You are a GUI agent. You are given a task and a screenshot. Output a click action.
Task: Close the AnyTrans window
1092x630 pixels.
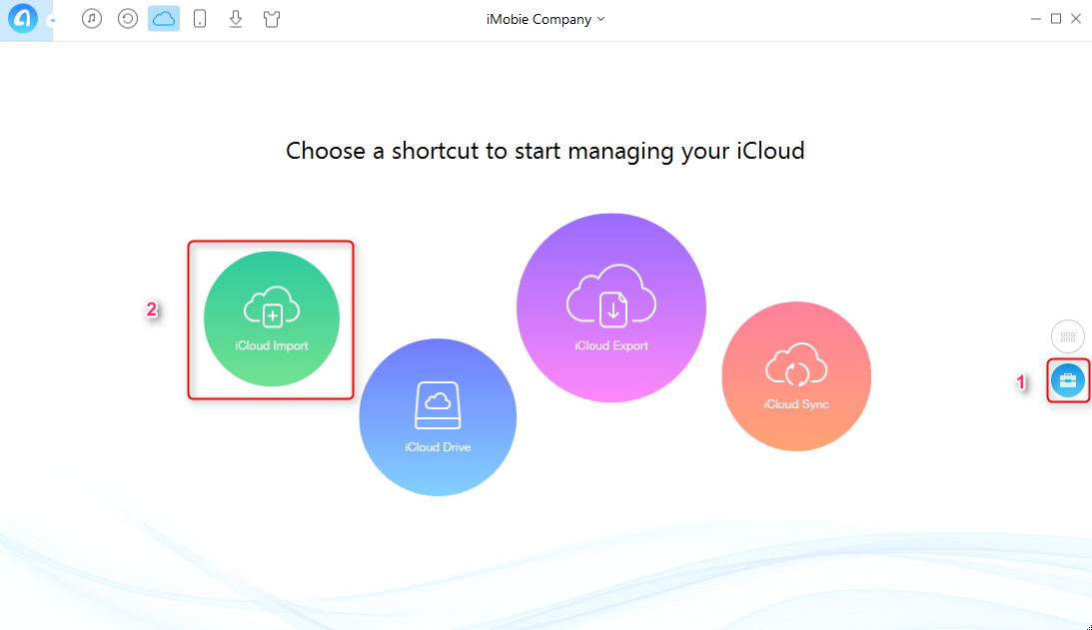pos(1076,19)
